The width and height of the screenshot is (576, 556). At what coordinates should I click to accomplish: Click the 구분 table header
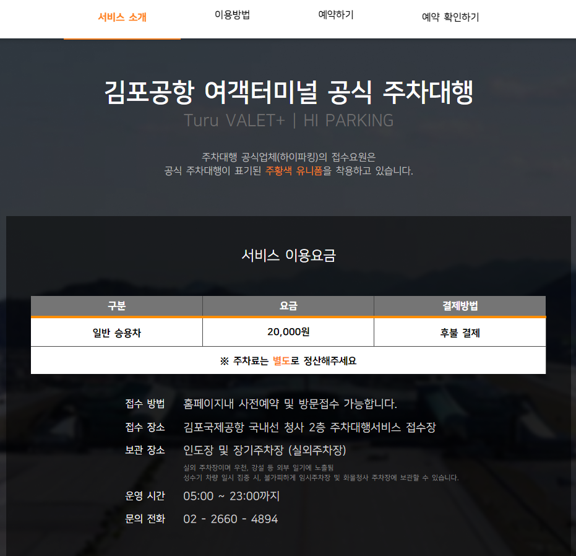tap(117, 306)
